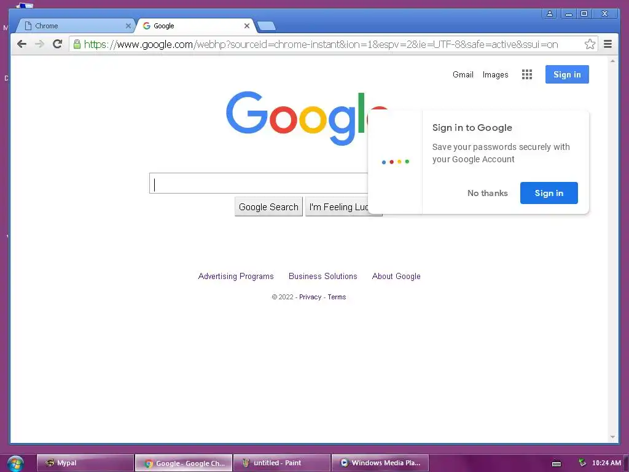Image resolution: width=629 pixels, height=472 pixels.
Task: Click the top-right Sign in button
Action: point(567,74)
